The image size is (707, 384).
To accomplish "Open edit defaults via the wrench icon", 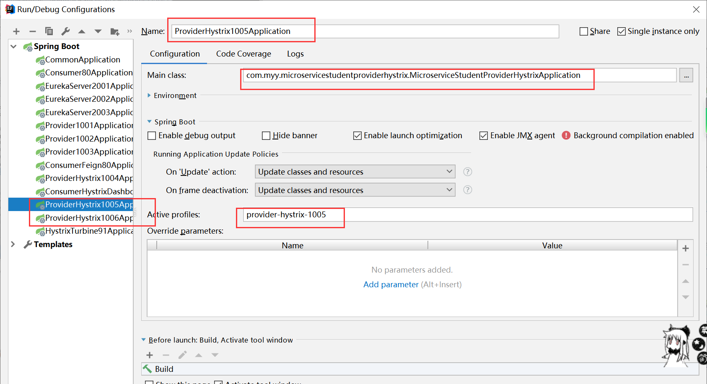I will (x=65, y=31).
